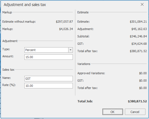The height and width of the screenshot is (119, 149).
Task: Click the Estimate without markup value
Action: point(64,22)
